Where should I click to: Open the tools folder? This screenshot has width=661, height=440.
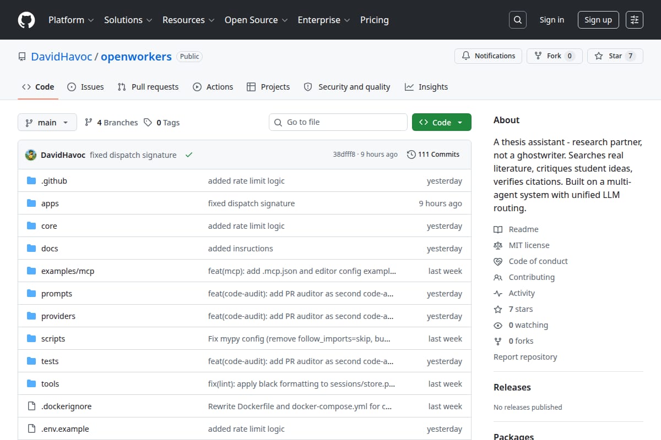coord(50,384)
